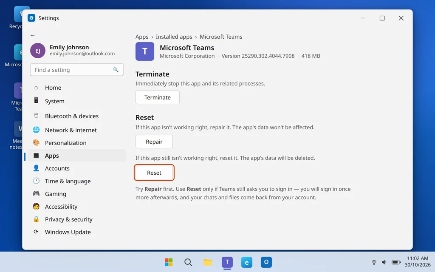Go to Installed apps breadcrumb

[x=174, y=37]
